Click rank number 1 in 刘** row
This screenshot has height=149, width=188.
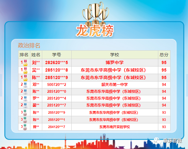click(x=22, y=62)
